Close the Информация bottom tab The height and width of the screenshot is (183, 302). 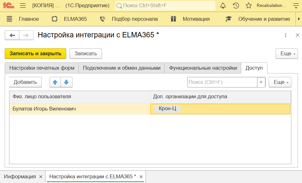pos(41,177)
